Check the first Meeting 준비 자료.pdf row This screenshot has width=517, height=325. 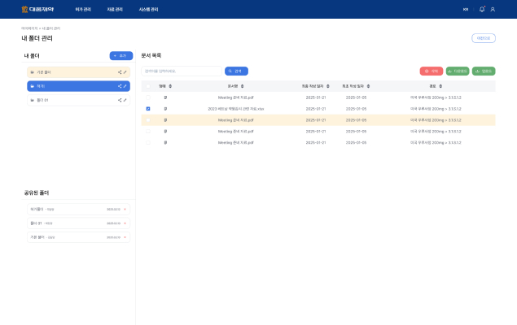coord(147,97)
